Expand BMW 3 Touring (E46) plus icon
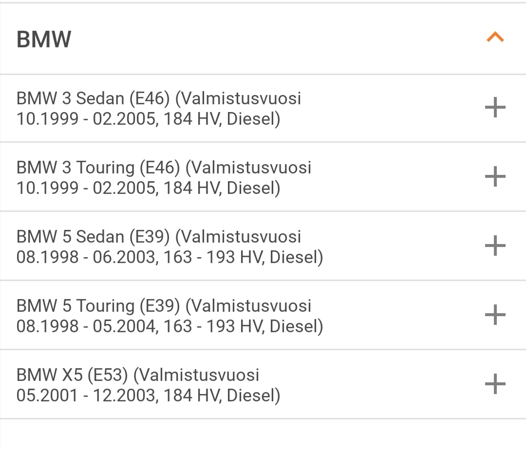Screen dimensions: 526x450 (x=495, y=176)
